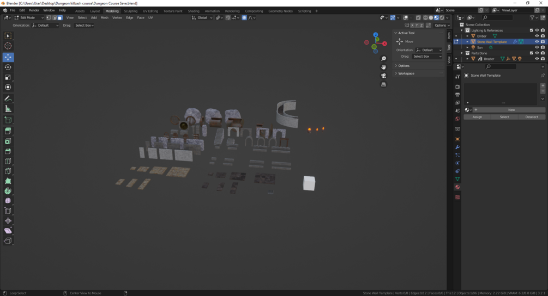
Task: Choose the 3D Cursor tool
Action: [x=8, y=46]
